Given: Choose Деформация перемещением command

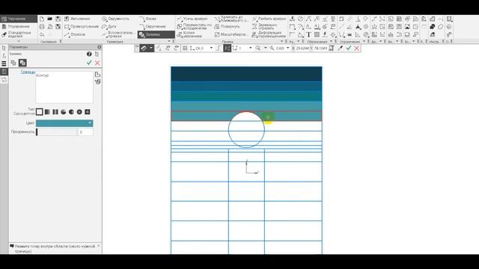Looking at the screenshot, I should tap(269, 34).
